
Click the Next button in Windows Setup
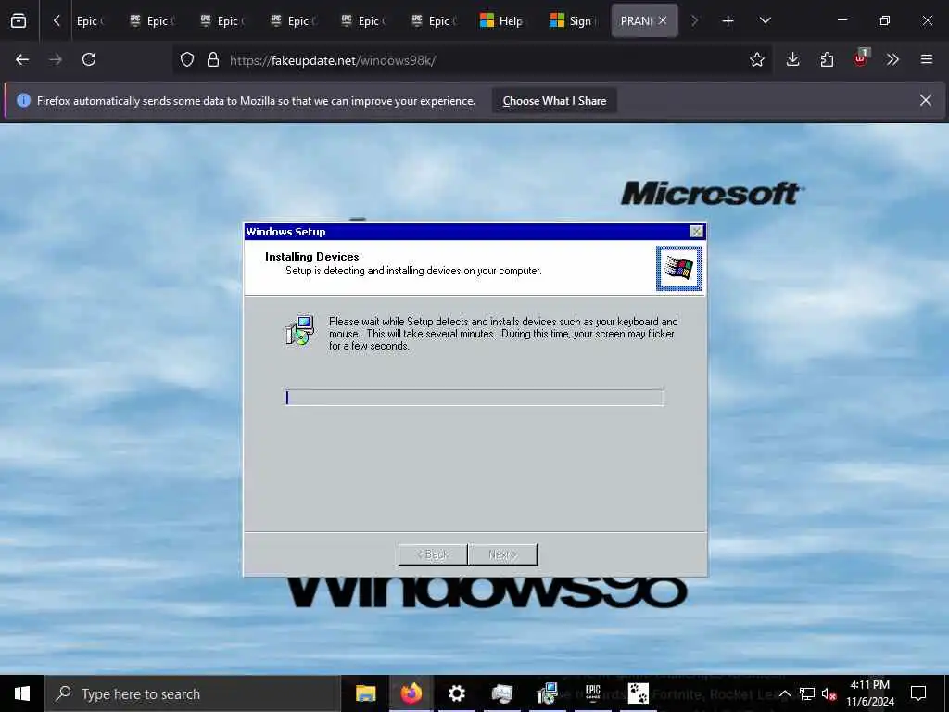(503, 554)
